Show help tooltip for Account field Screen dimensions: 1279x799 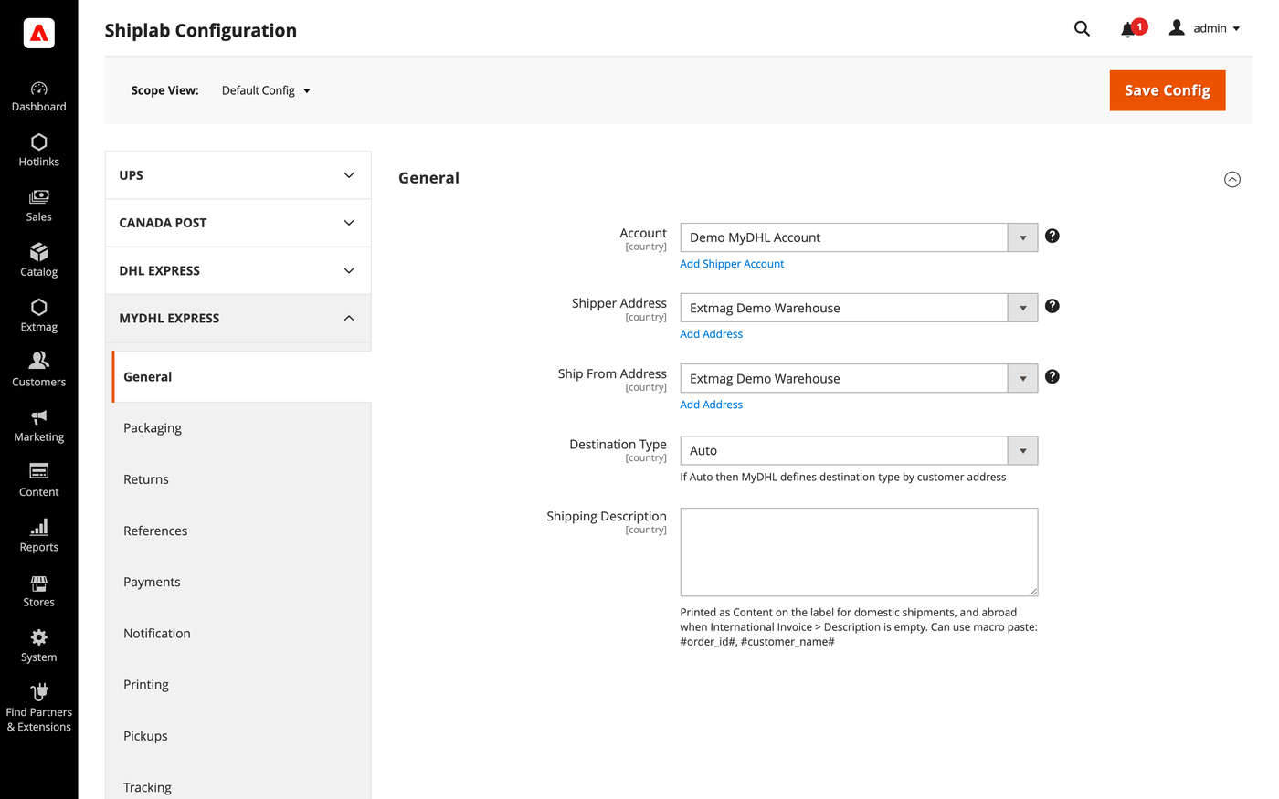(x=1052, y=236)
